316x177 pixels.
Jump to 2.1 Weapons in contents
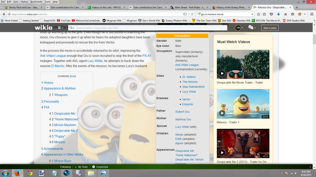pos(58,95)
